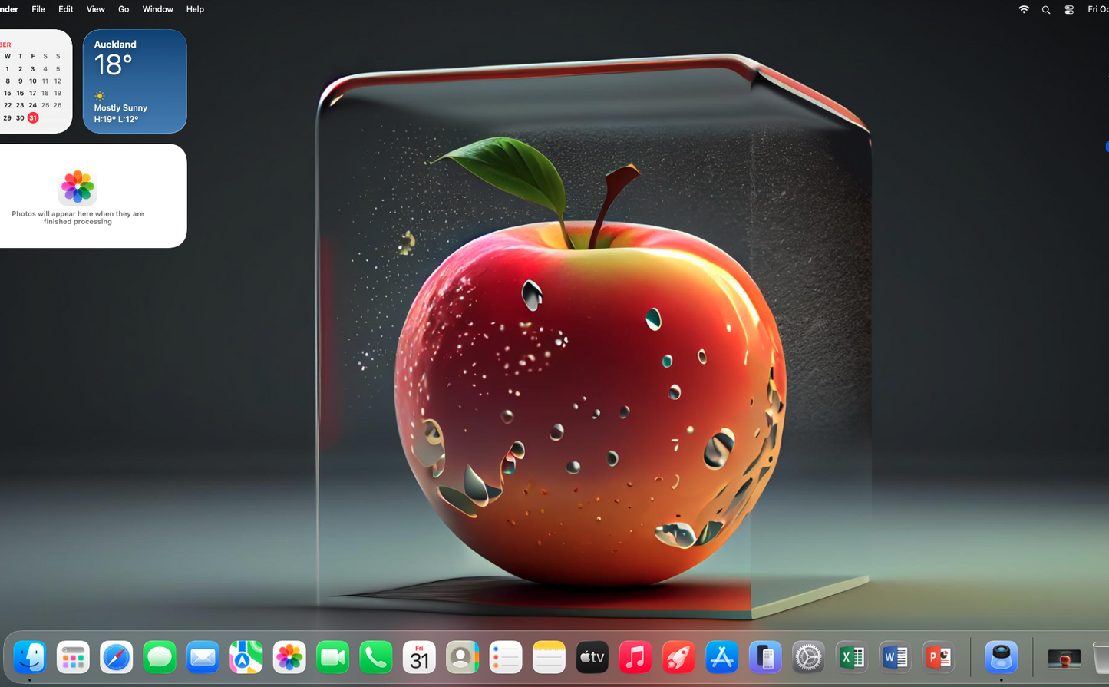Open the screenshot thumbnail near the Trash
The image size is (1109, 687).
click(1063, 657)
